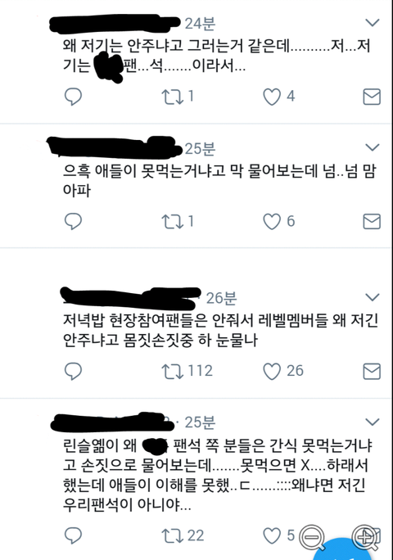Zoom out using the minus magnifier
Viewport: 393px width, 560px height.
pyautogui.click(x=312, y=538)
